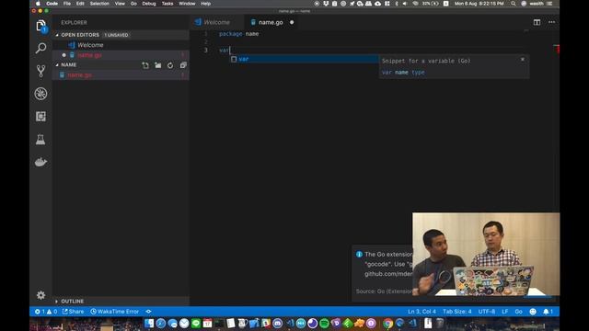Open the Extensions view
Image resolution: width=589 pixels, height=331 pixels.
(40, 117)
